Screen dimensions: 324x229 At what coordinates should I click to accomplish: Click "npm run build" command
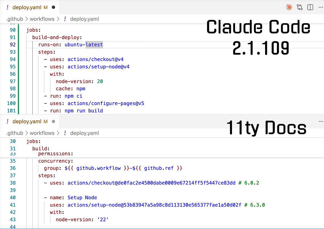pos(84,111)
